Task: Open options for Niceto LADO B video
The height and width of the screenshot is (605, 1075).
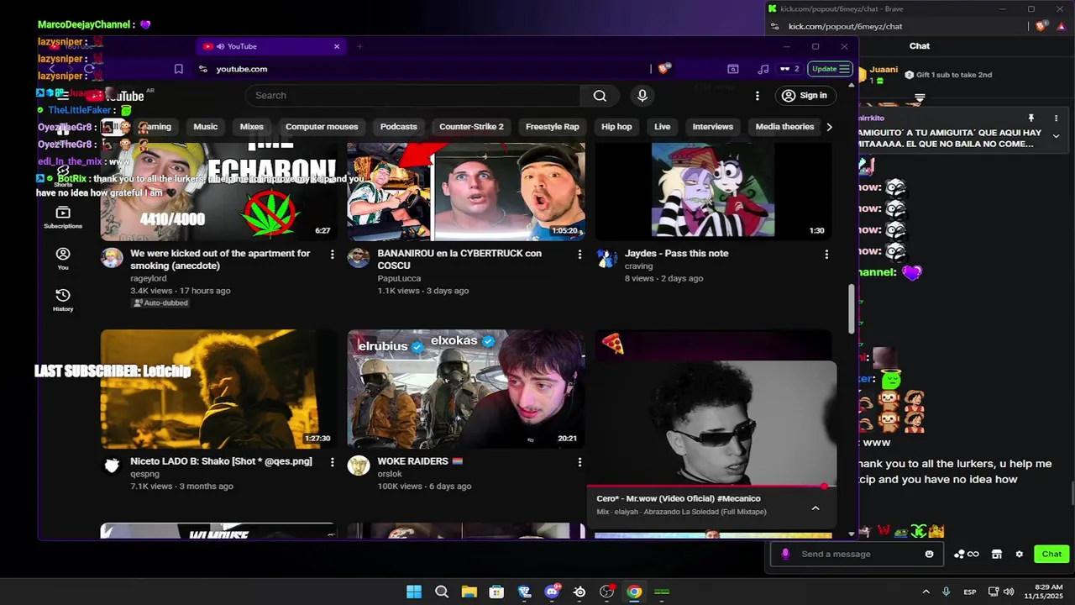Action: coord(332,462)
